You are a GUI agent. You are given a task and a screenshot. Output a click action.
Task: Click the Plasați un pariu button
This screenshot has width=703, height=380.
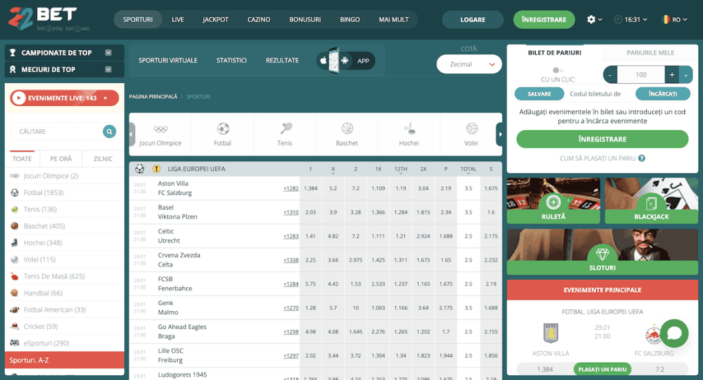coord(602,369)
